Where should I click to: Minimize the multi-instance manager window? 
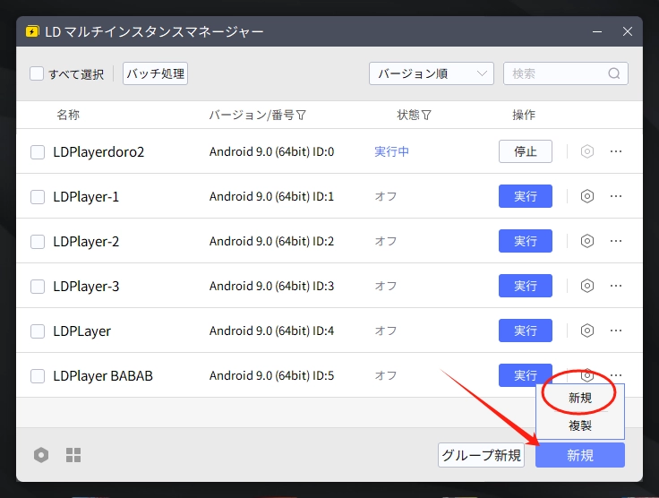point(597,31)
